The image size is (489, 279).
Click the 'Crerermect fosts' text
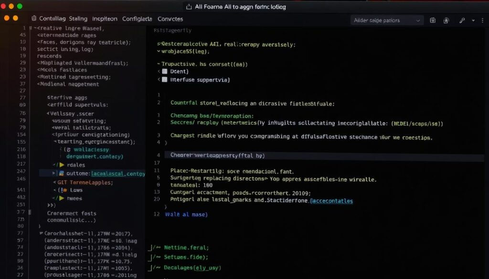(x=72, y=213)
